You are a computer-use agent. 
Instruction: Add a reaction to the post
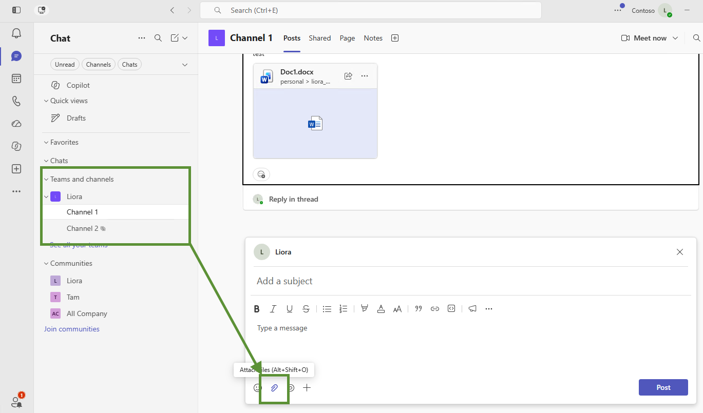click(x=261, y=174)
